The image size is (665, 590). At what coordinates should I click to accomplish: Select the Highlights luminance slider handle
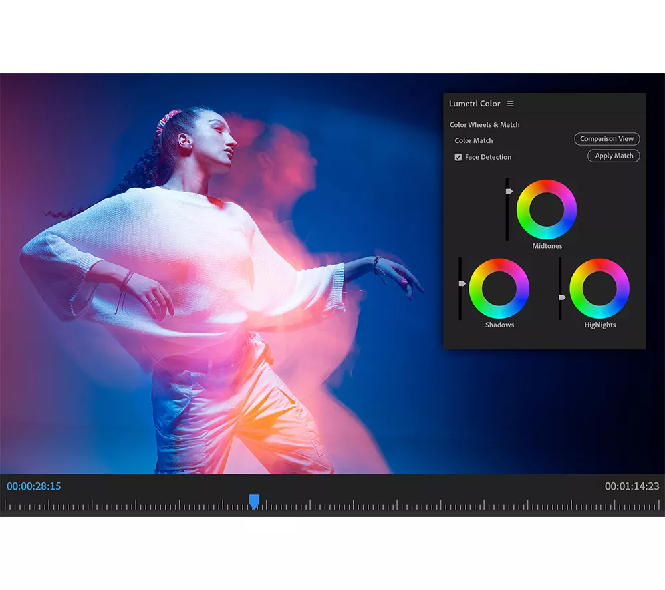[562, 297]
